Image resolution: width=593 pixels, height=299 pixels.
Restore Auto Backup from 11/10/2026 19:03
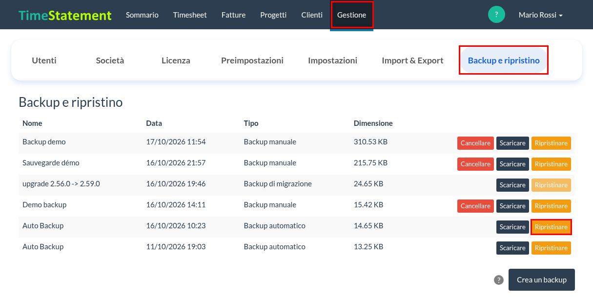(551, 248)
